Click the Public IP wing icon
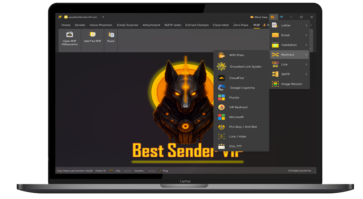 point(111,170)
